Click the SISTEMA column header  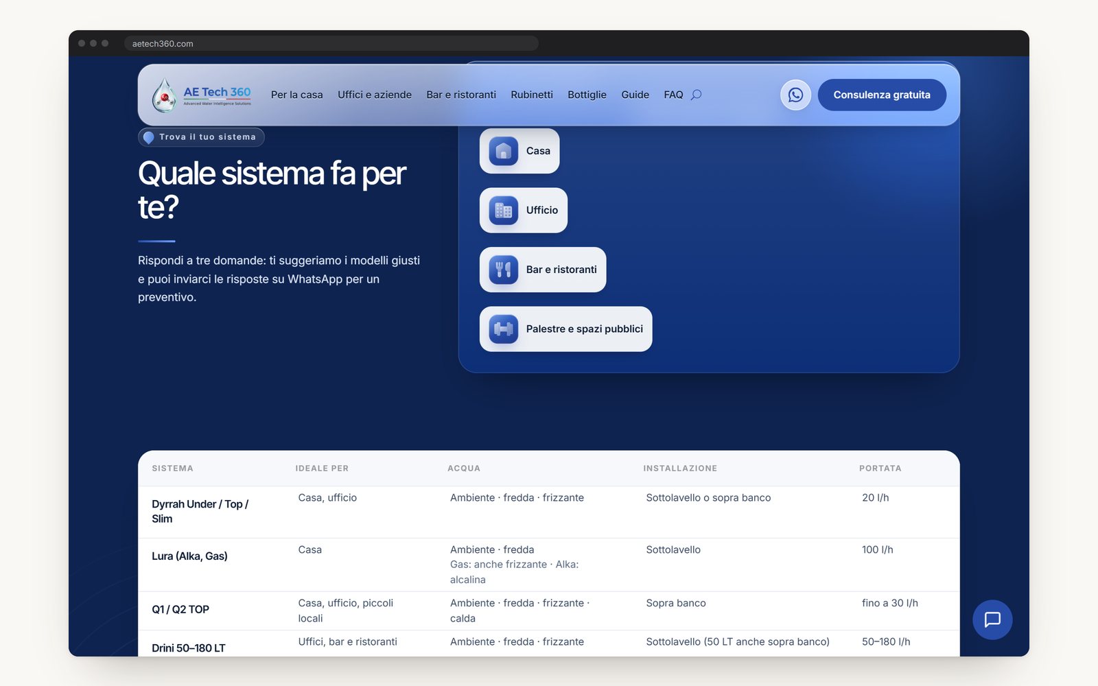[x=172, y=469]
